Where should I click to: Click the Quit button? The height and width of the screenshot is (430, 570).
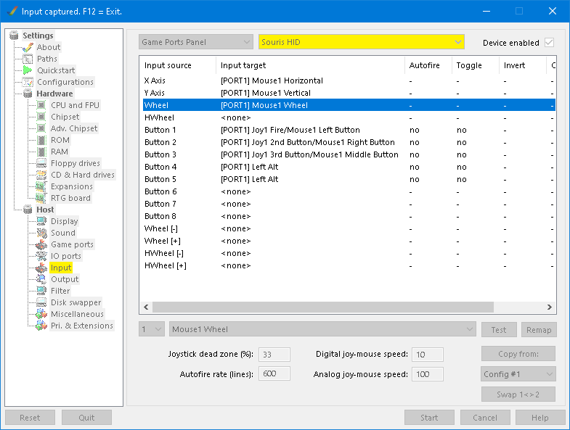click(86, 418)
